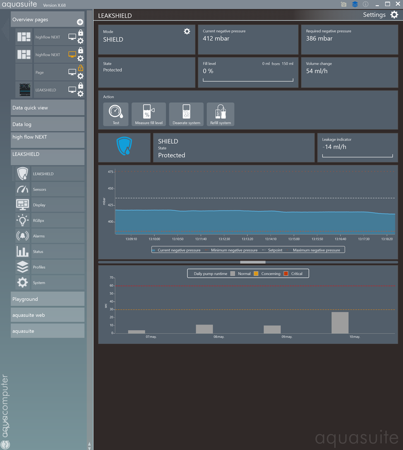403x450 pixels.
Task: Open settings gear of LEAKSHIELD overview page
Action: point(81,94)
